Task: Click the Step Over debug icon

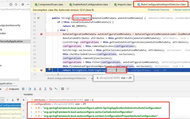Action: coord(30,89)
